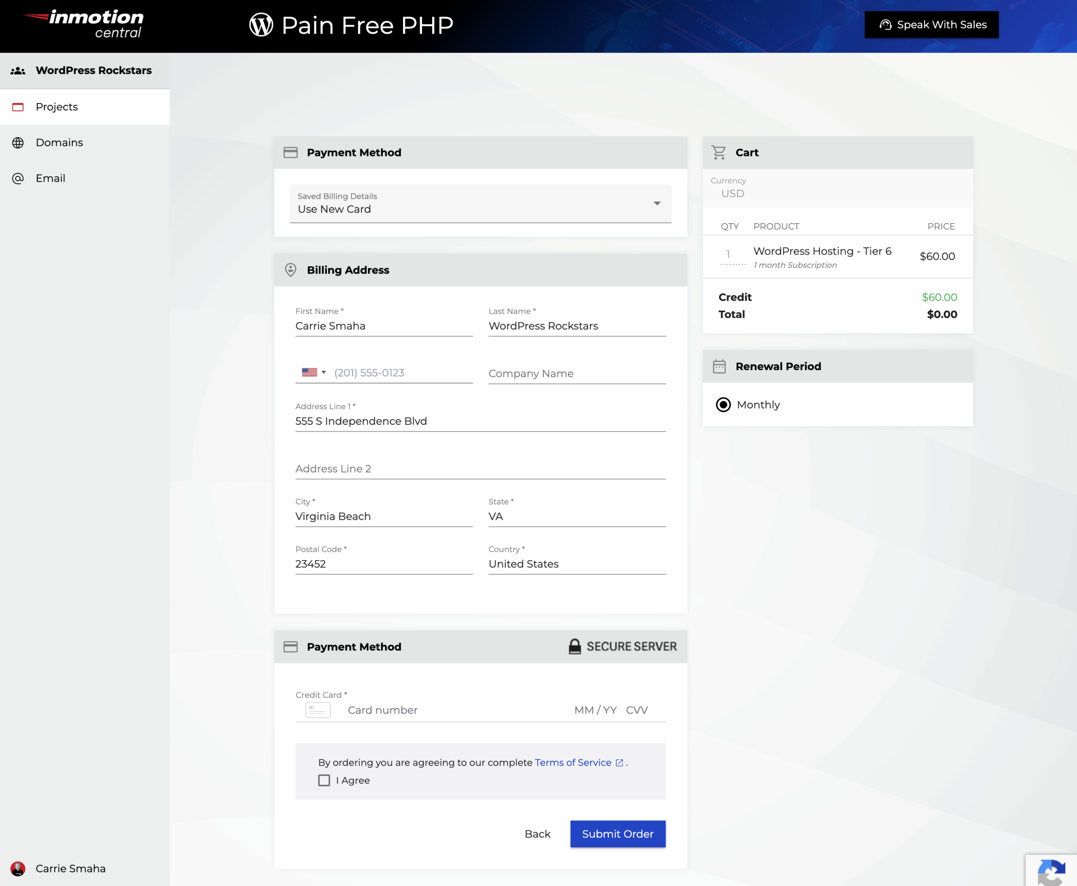Open the Terms of Service link
The width and height of the screenshot is (1077, 886).
click(573, 762)
